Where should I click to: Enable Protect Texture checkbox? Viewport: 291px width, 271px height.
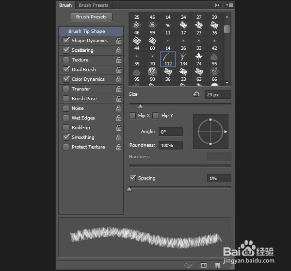(x=66, y=147)
